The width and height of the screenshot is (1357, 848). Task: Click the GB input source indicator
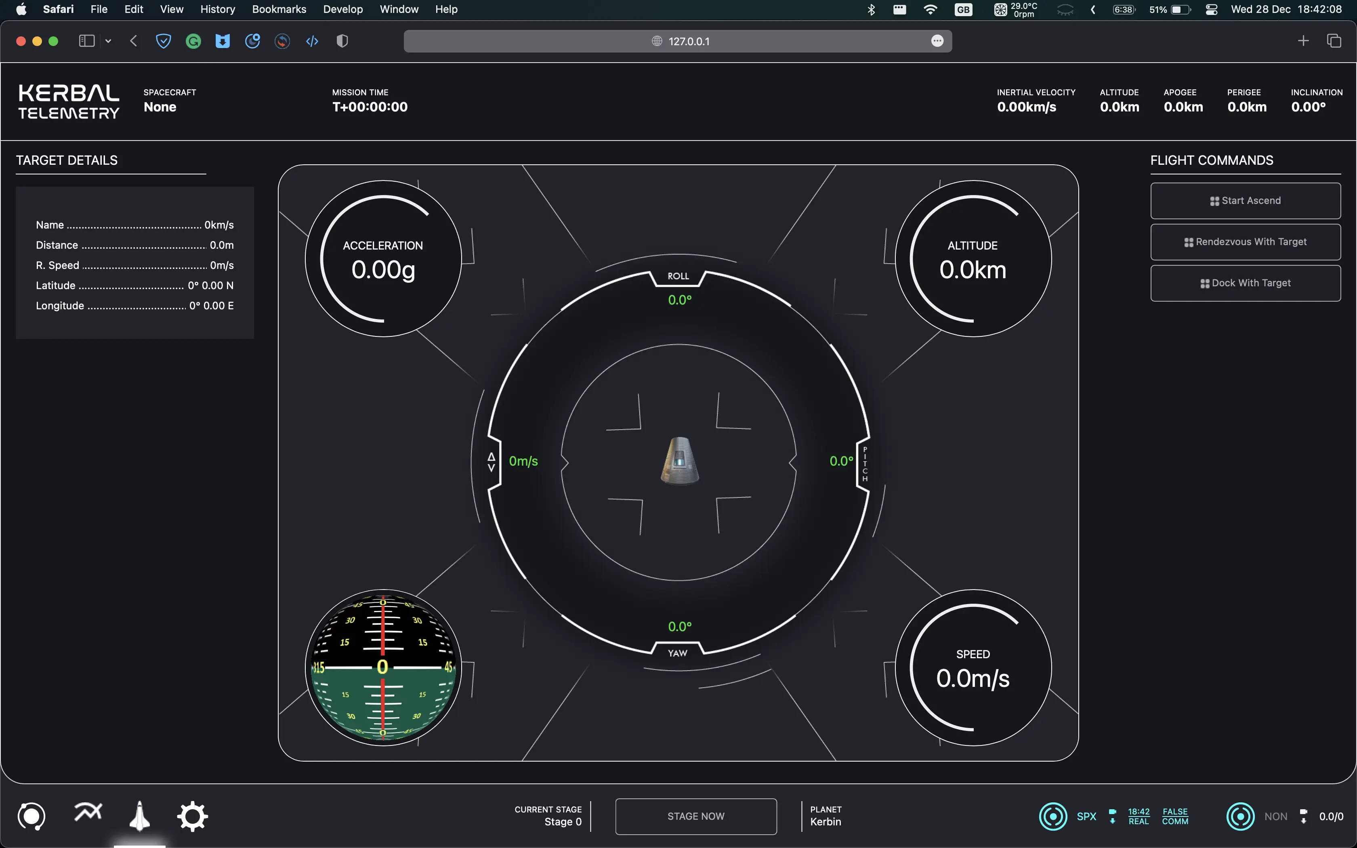(x=963, y=9)
